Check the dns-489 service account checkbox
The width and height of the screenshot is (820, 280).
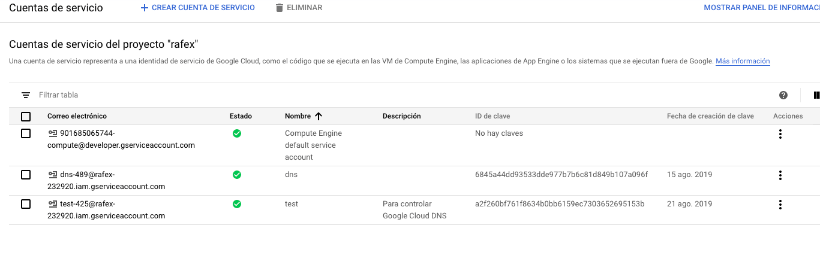26,175
